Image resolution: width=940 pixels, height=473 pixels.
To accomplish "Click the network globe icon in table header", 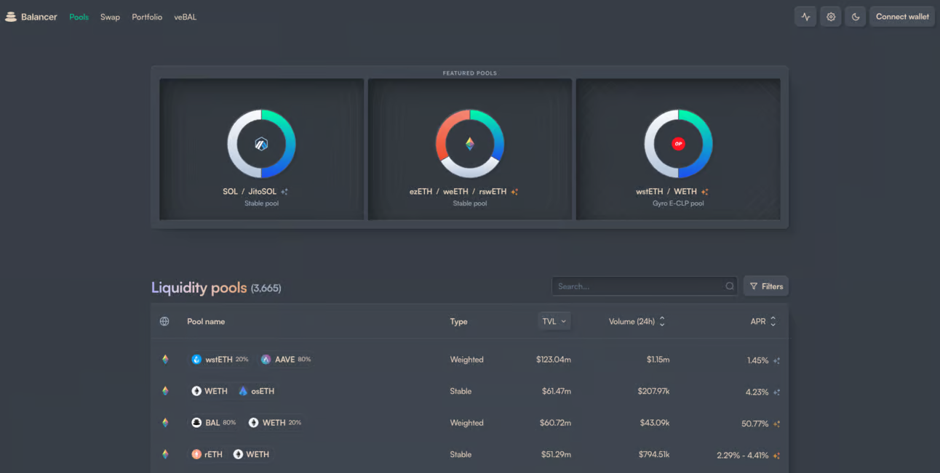I will point(164,321).
